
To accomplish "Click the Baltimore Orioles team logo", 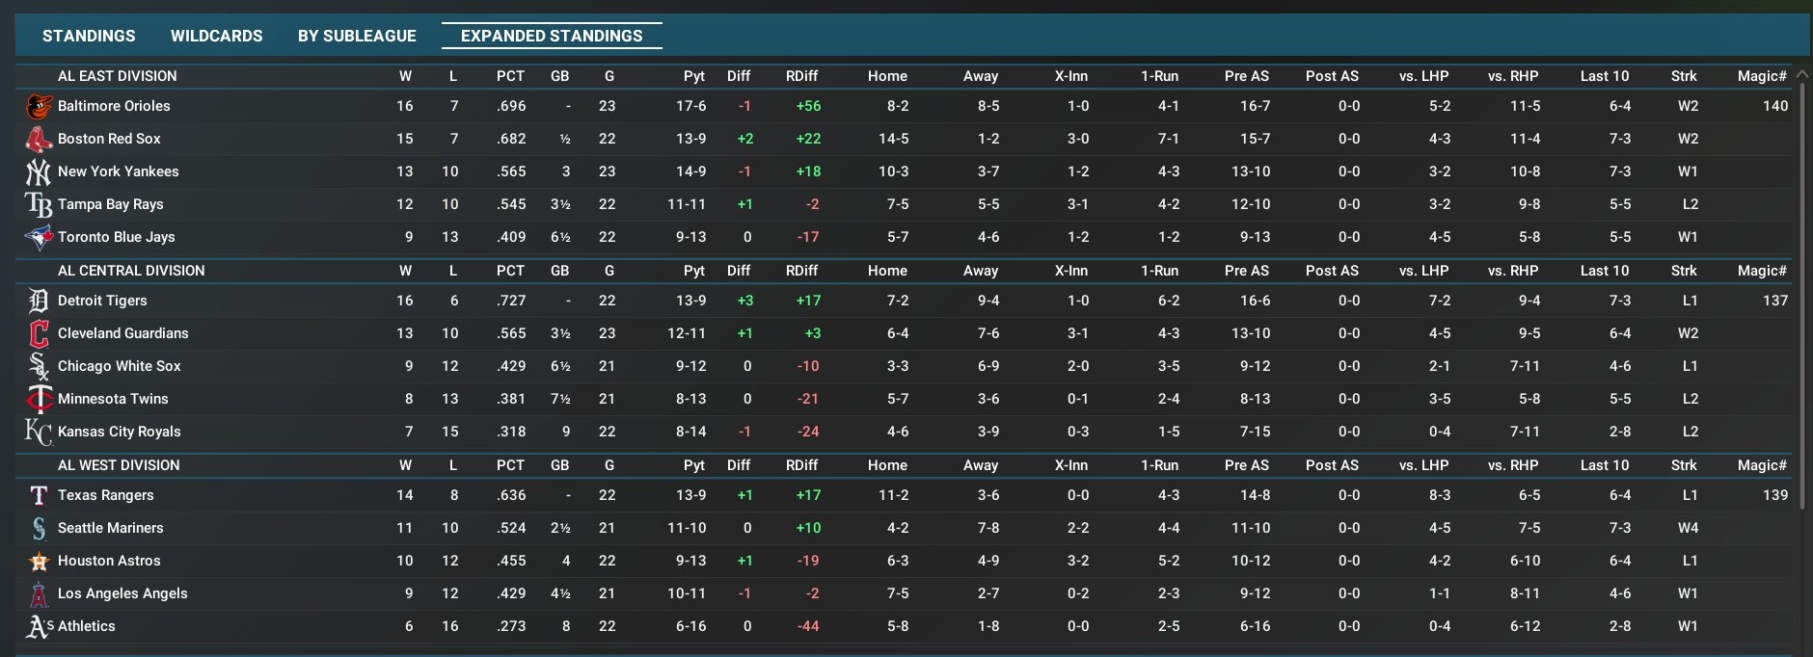I will pos(39,107).
